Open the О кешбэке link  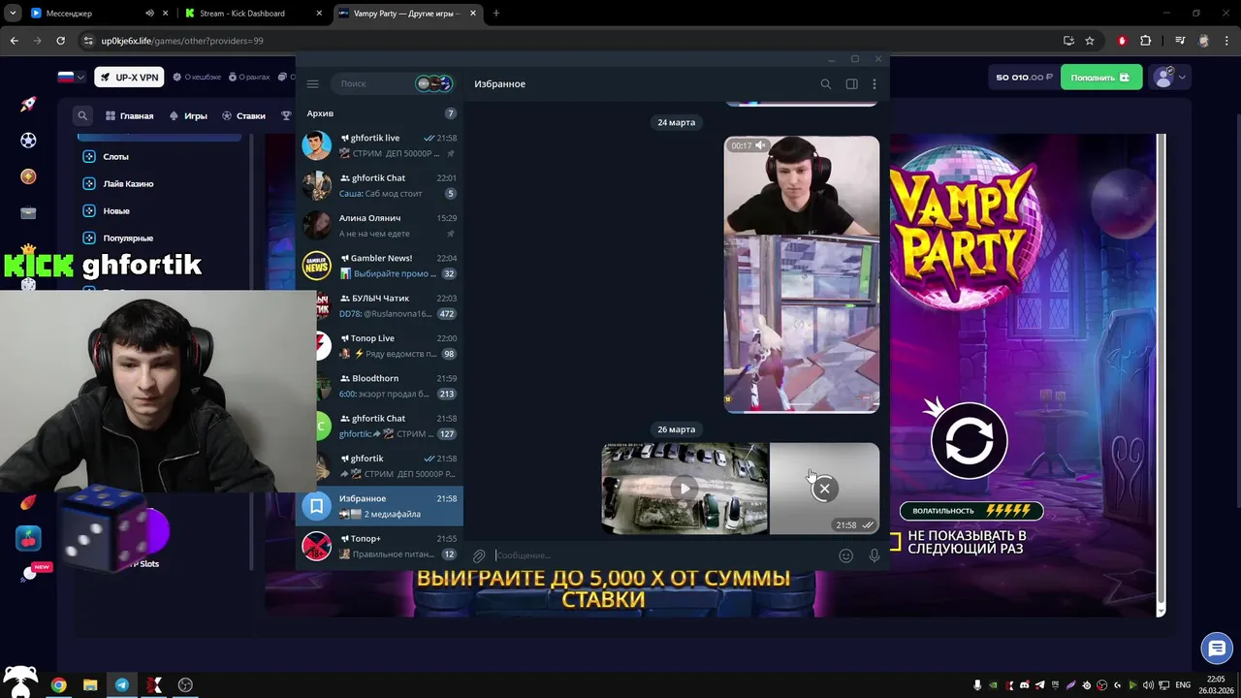pos(197,78)
